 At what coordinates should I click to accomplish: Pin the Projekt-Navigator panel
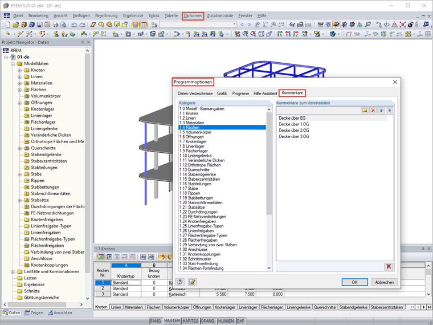(82, 42)
